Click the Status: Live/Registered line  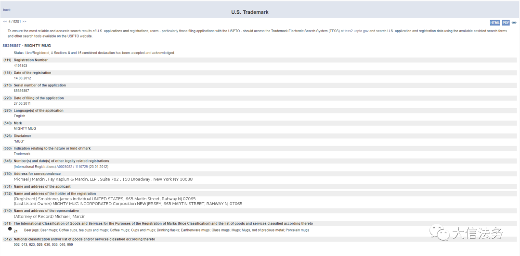tap(94, 53)
